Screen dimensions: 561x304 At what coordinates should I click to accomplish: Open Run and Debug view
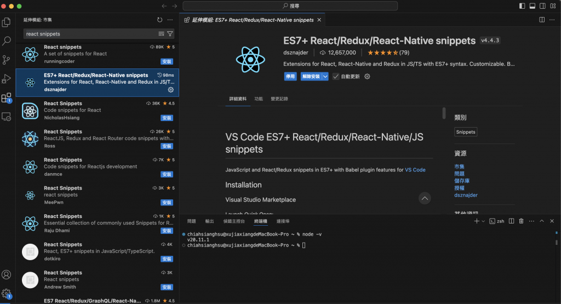tap(7, 79)
